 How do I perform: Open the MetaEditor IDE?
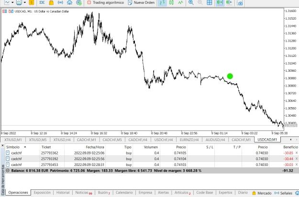coord(42,3)
